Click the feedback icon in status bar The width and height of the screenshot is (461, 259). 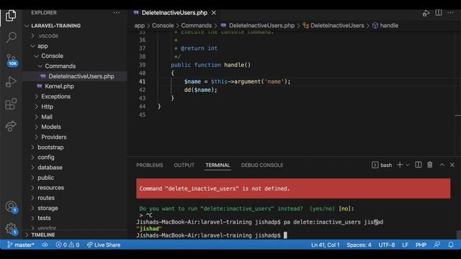437,245
